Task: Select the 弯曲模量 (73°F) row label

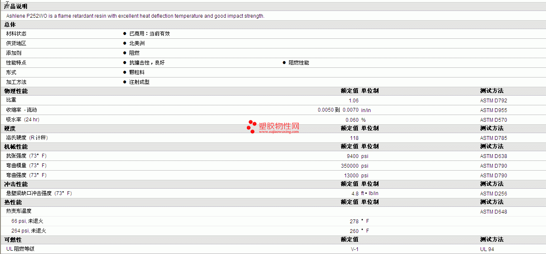Action: coord(26,166)
